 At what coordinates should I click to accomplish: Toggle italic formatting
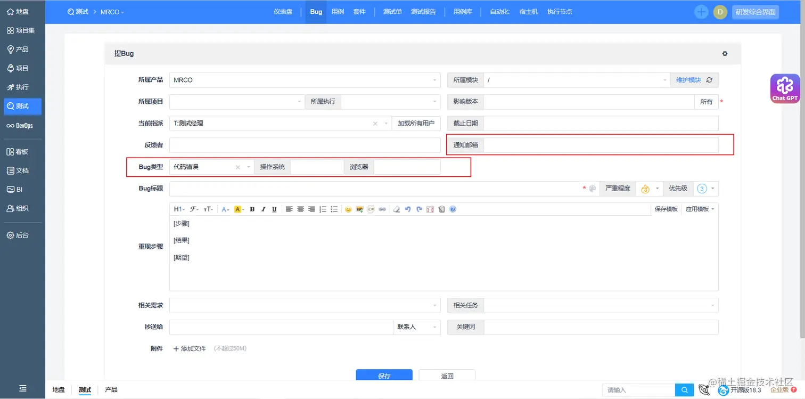(263, 209)
